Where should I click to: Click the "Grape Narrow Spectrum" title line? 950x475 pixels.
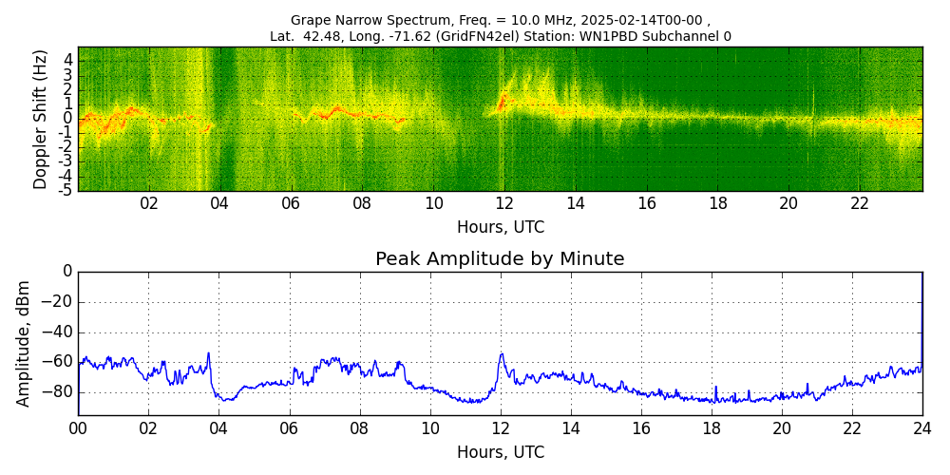[500, 20]
